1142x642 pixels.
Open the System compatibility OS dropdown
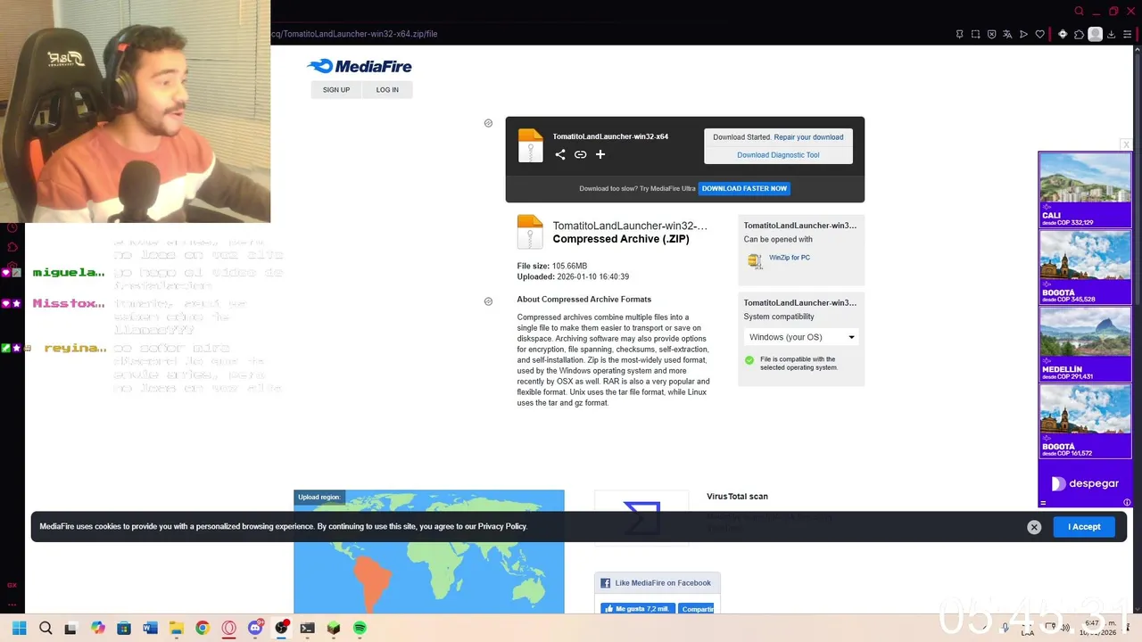pyautogui.click(x=801, y=337)
